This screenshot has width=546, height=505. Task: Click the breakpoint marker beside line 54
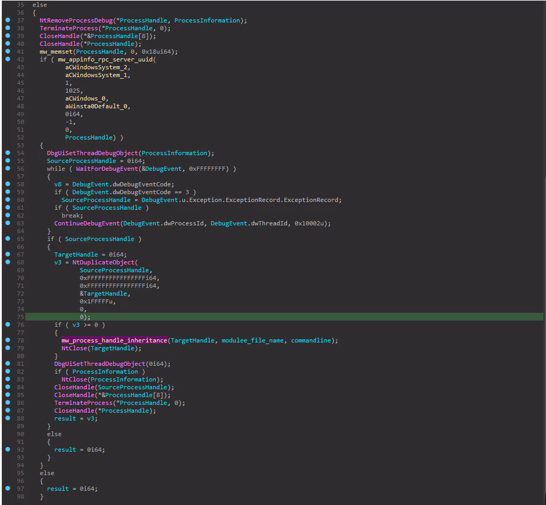8,153
